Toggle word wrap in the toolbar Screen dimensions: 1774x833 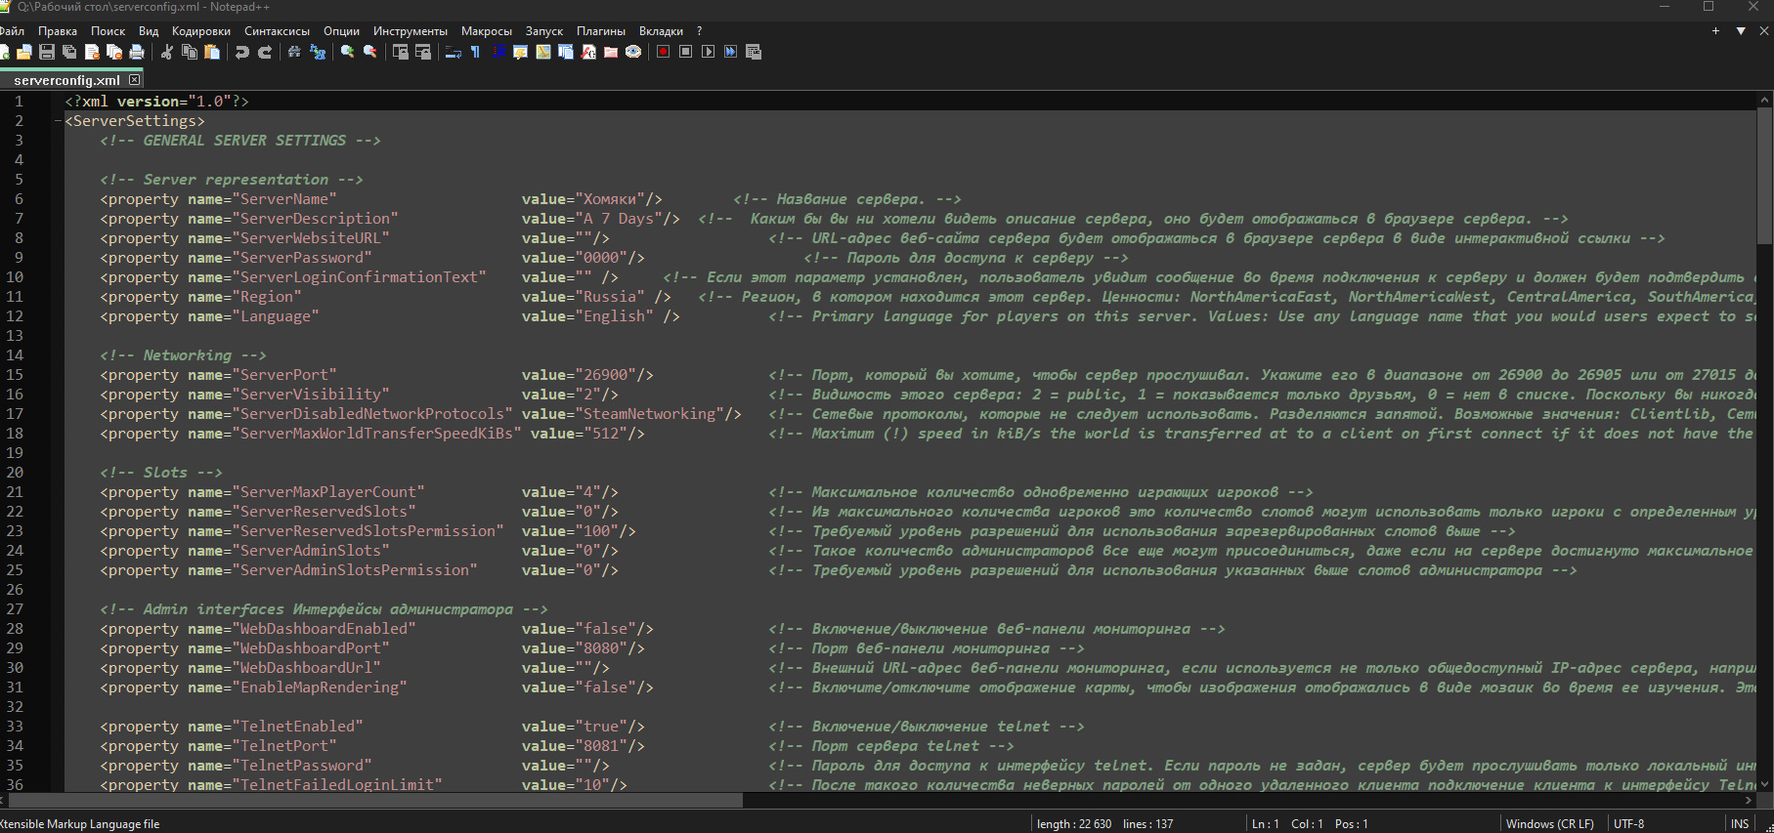pos(454,52)
